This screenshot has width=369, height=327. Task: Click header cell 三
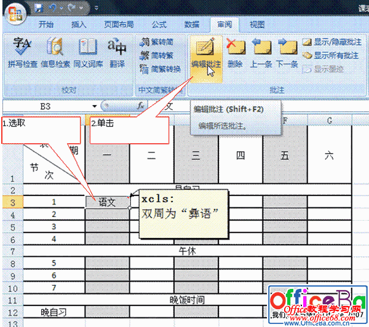point(196,156)
